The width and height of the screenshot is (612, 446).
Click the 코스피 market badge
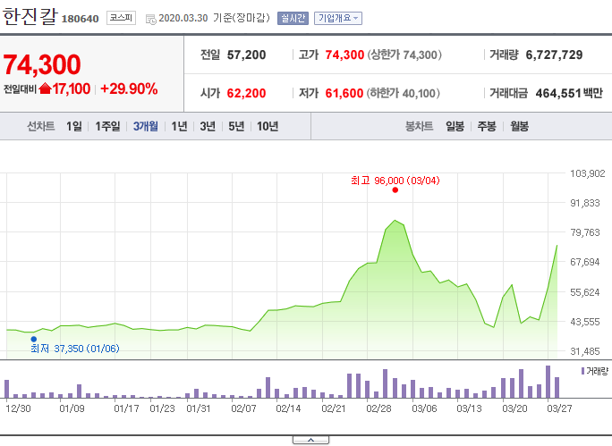point(121,18)
